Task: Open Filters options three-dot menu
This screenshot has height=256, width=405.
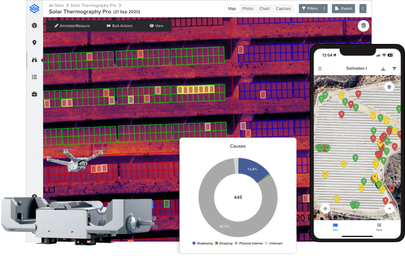Action: (324, 9)
